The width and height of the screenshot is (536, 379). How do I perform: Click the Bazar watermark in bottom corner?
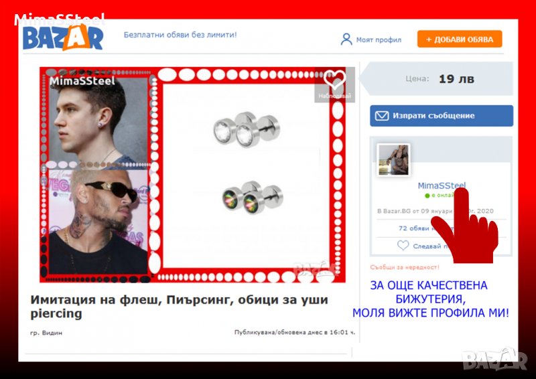click(x=495, y=360)
